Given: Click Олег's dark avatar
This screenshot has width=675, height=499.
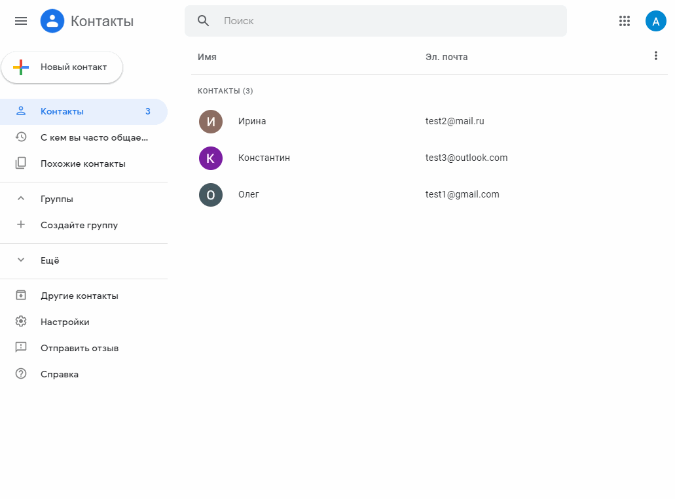Looking at the screenshot, I should coord(211,195).
